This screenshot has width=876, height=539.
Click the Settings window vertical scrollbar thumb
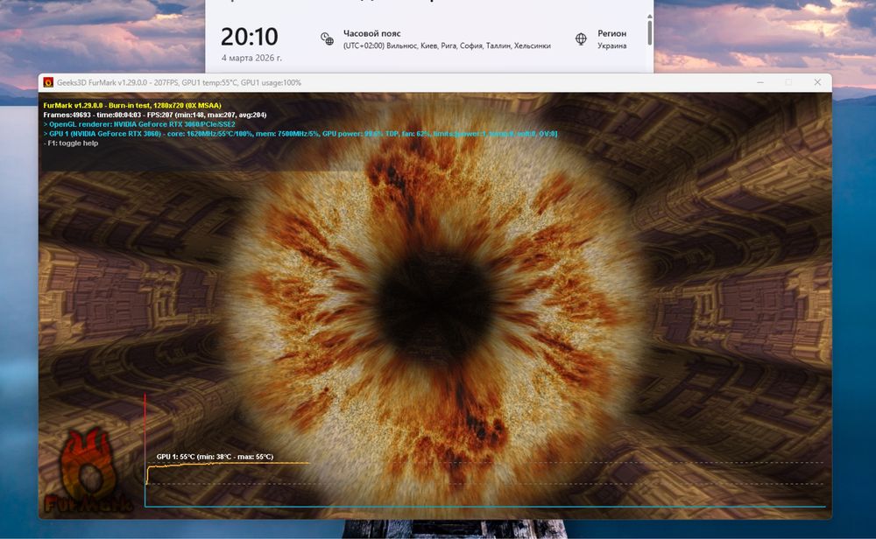(650, 32)
